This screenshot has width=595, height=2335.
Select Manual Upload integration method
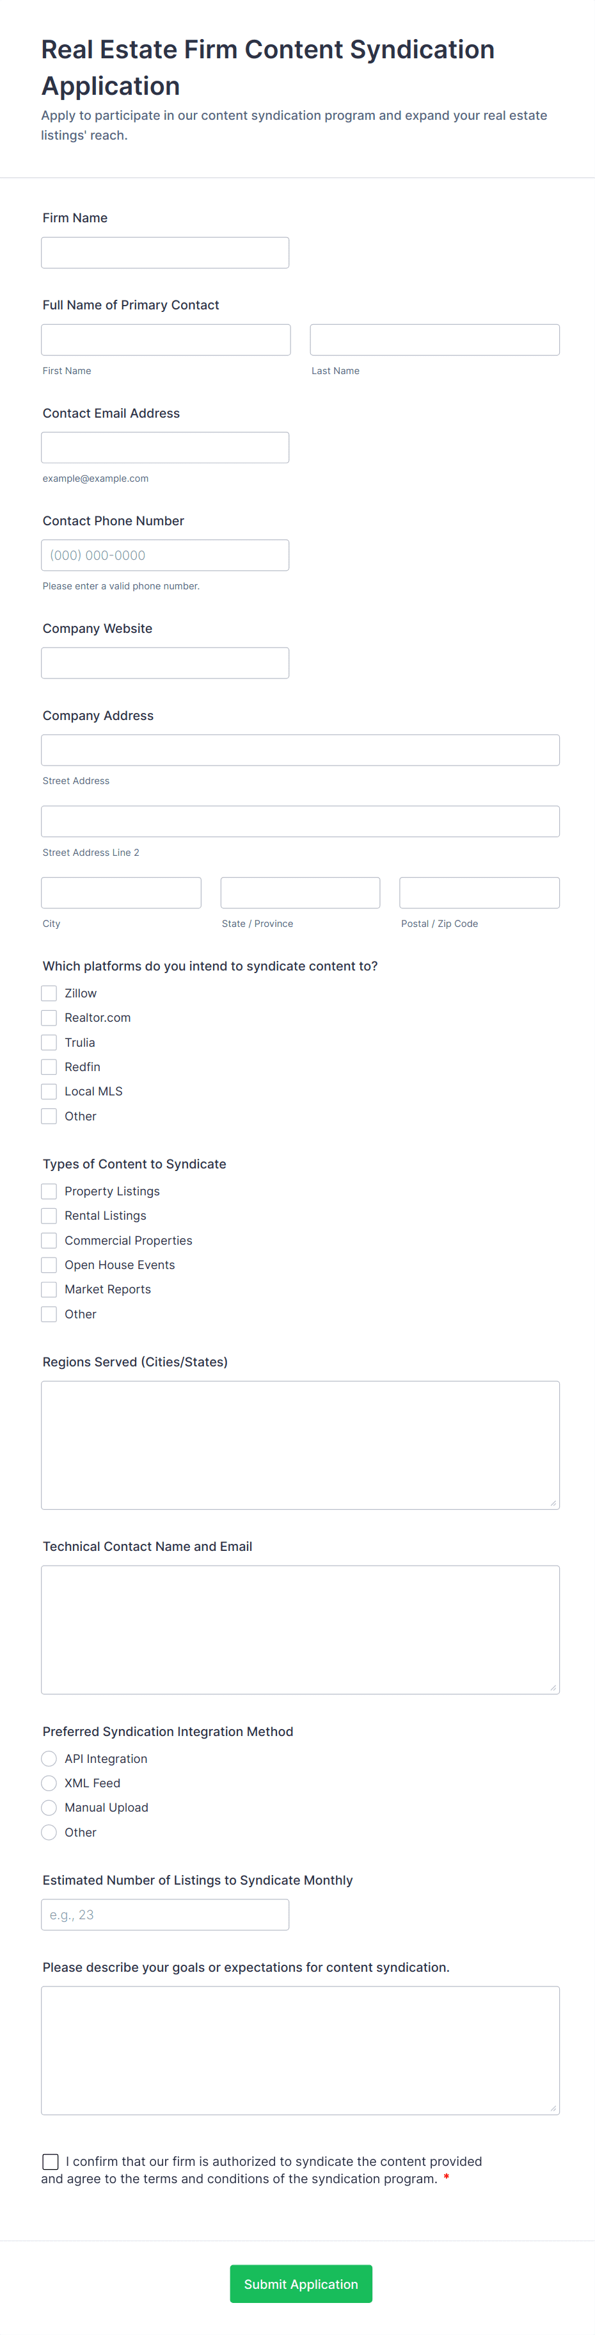pos(49,1807)
